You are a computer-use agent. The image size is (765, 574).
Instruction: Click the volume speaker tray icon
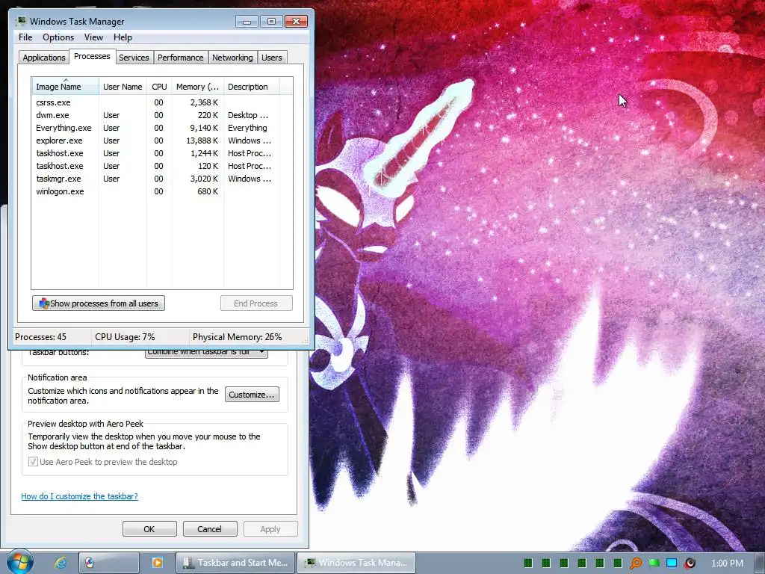[690, 564]
